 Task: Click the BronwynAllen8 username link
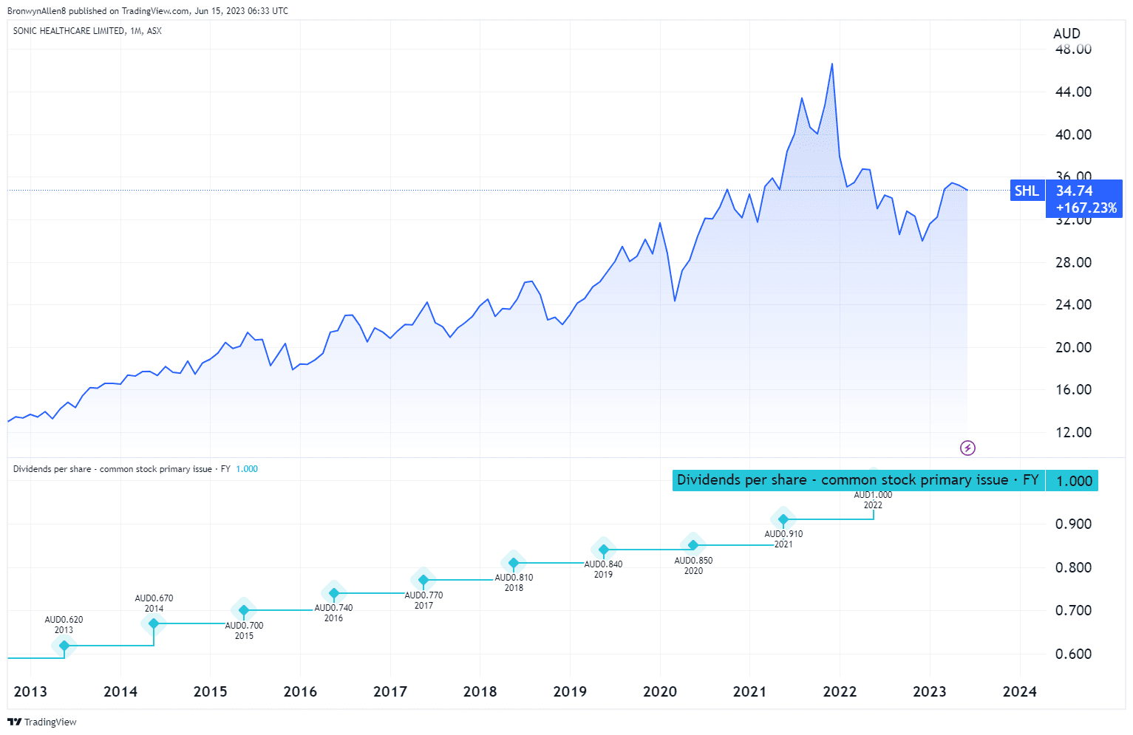coord(36,10)
